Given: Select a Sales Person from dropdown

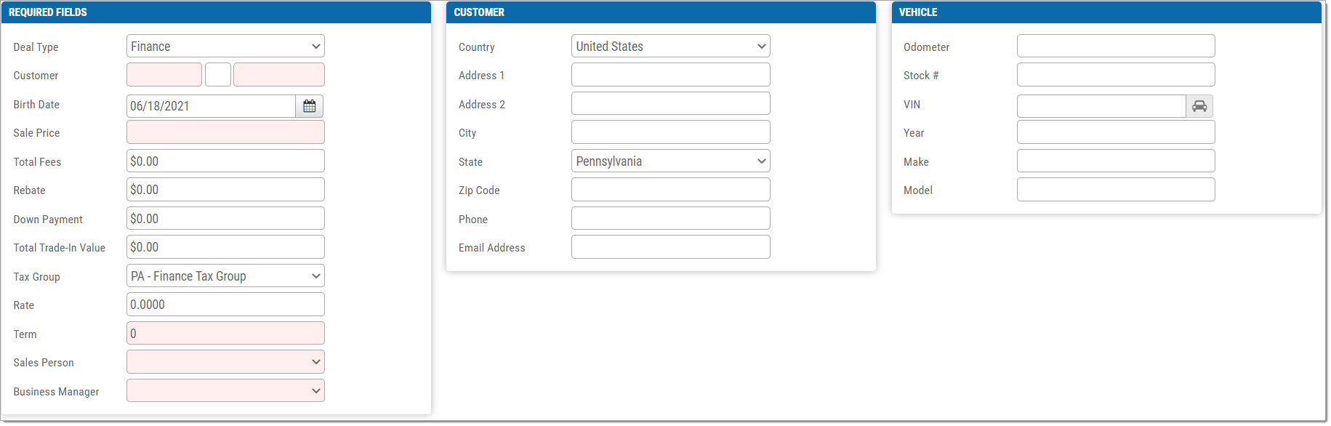Looking at the screenshot, I should click(x=225, y=362).
